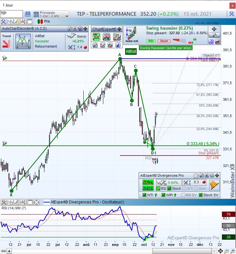Enable the RSI SV checkbox
The height and width of the screenshot is (254, 236).
click(x=183, y=195)
